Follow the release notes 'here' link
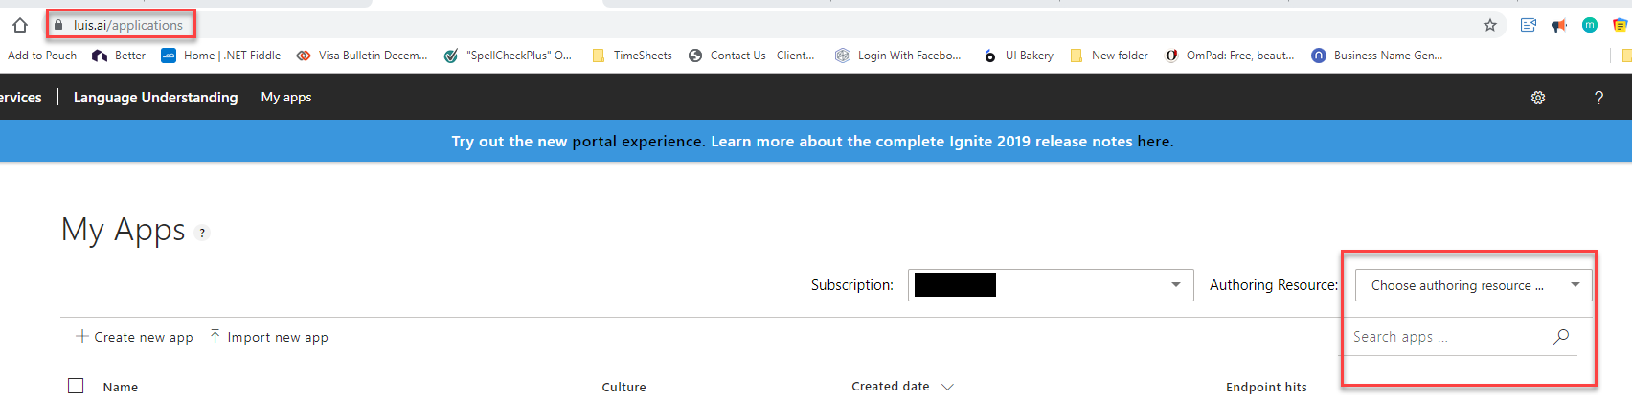The image size is (1632, 401). coord(1153,142)
